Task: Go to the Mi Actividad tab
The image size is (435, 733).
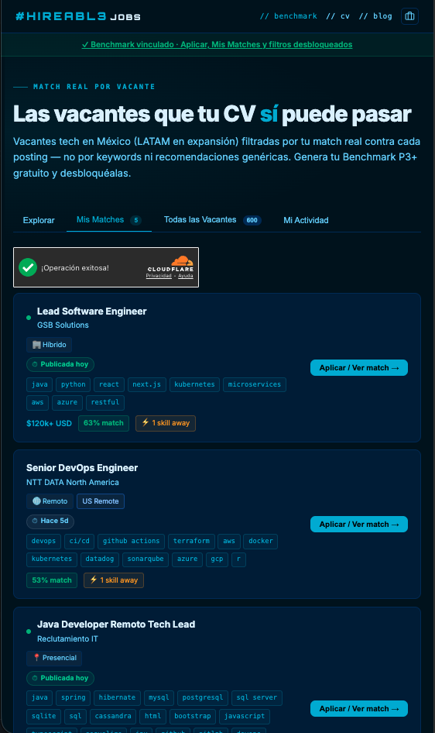Action: (x=306, y=220)
